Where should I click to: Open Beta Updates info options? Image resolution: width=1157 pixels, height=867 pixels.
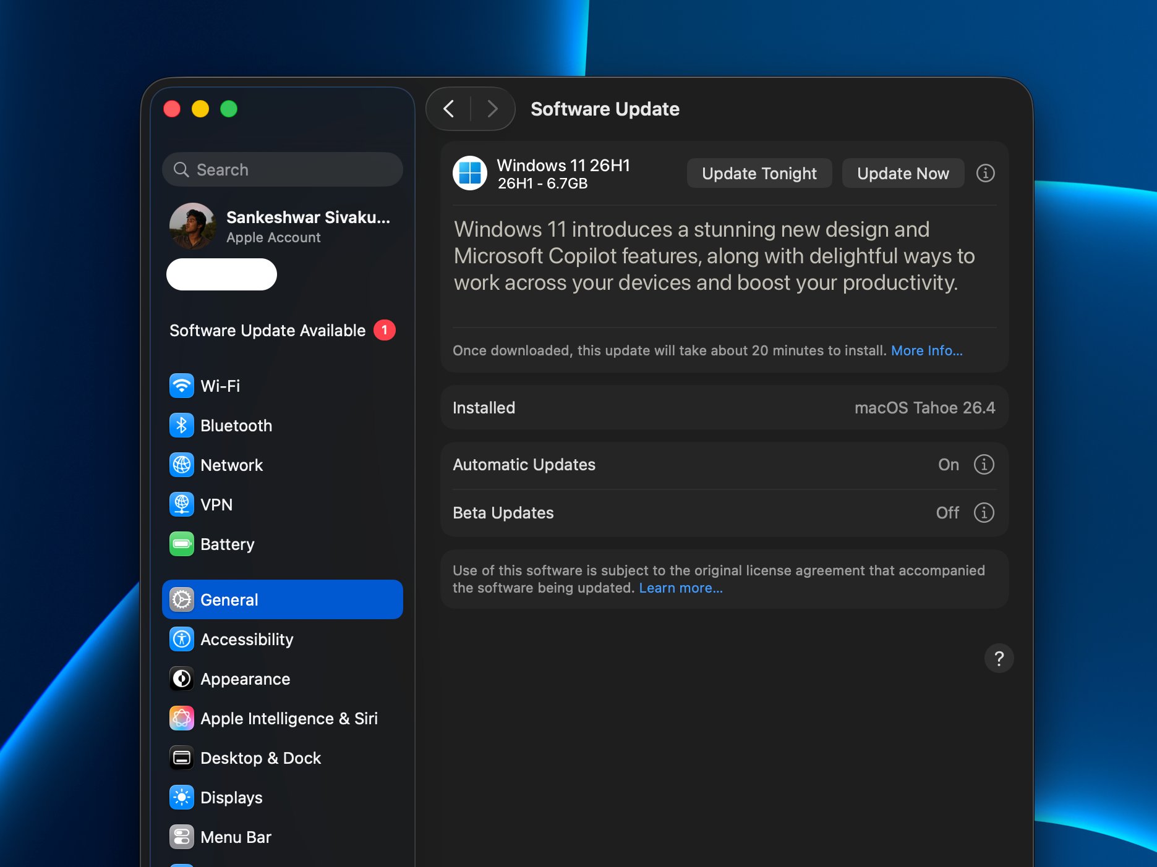point(983,512)
